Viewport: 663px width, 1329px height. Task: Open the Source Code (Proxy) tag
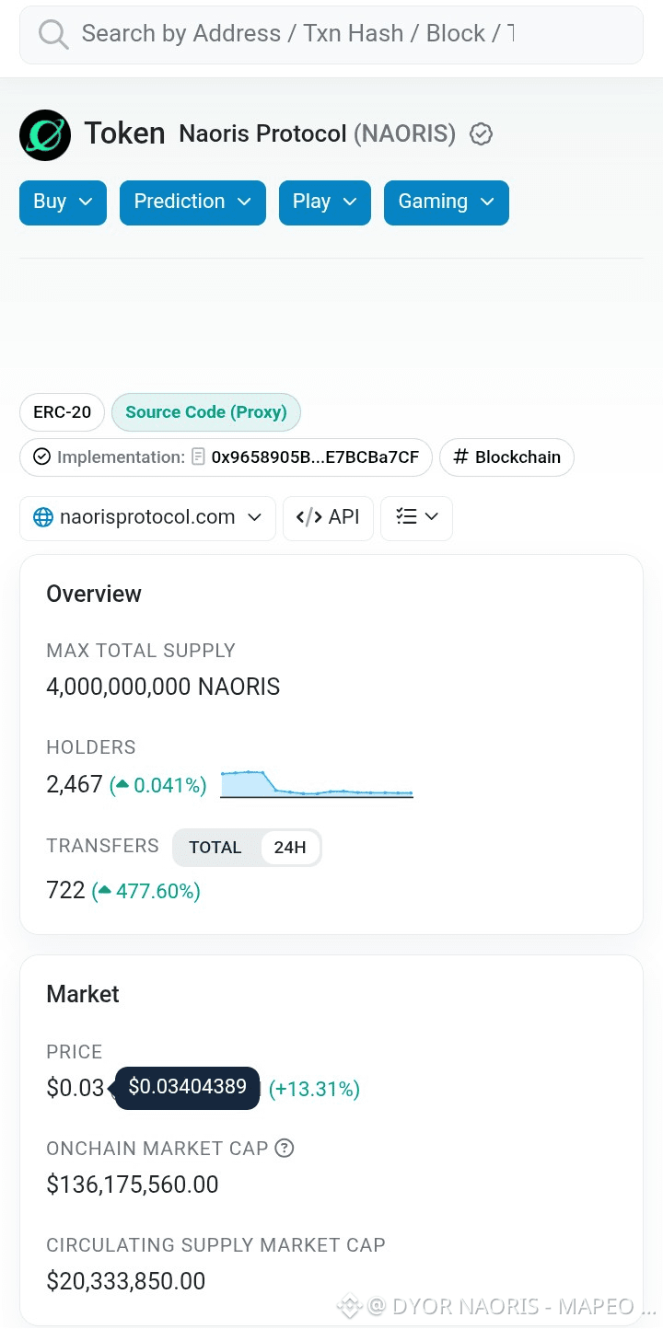[206, 412]
